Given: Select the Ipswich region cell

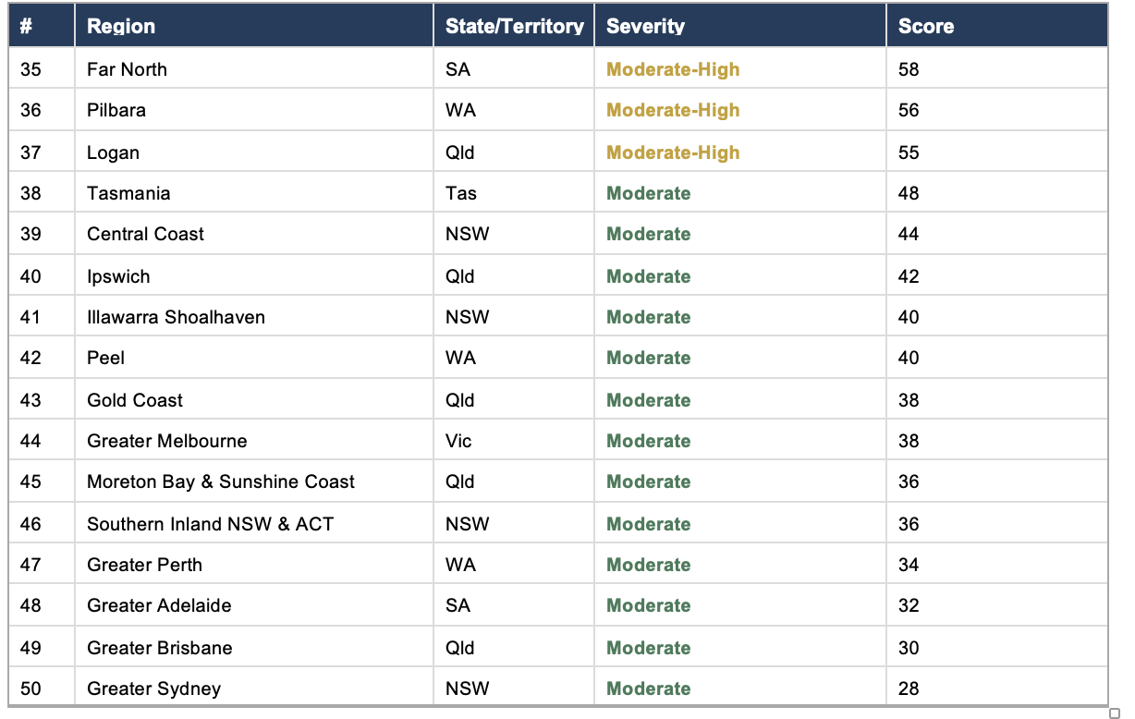Looking at the screenshot, I should click(x=254, y=276).
